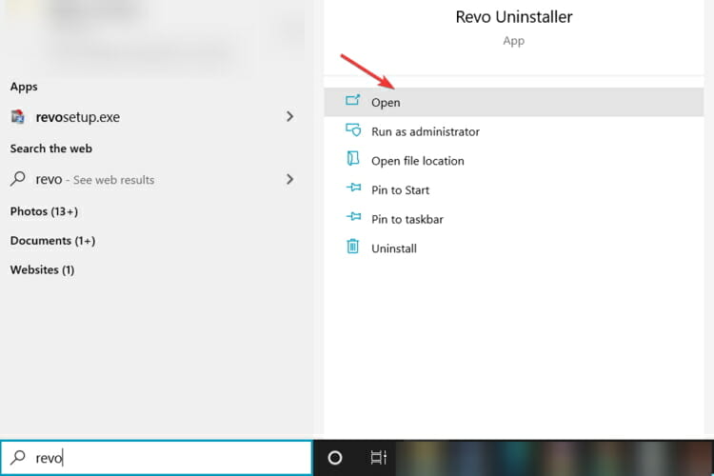Click the Apps section heading
The width and height of the screenshot is (714, 476).
[24, 87]
